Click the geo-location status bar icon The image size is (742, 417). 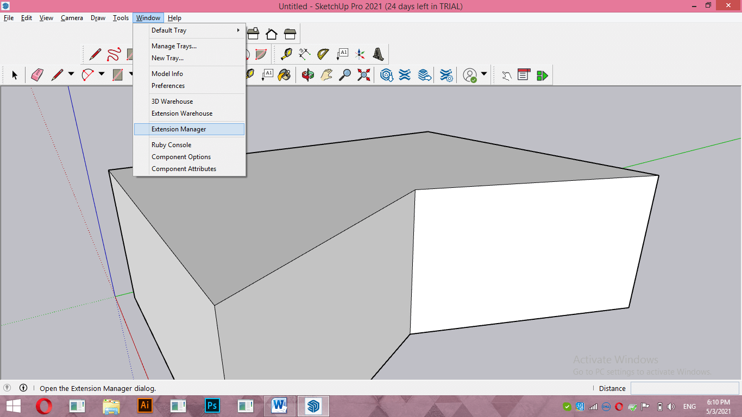pos(7,388)
